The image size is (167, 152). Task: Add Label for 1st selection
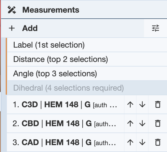87,45
